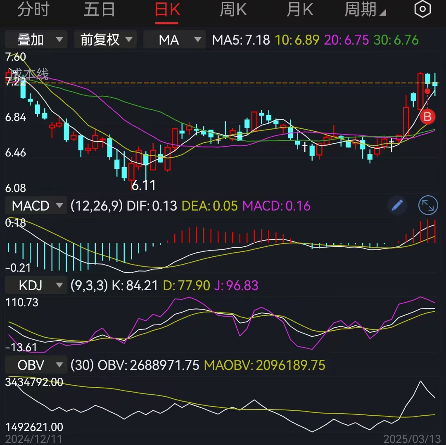The image size is (446, 445).
Task: Open the MA indicator dropdown
Action: click(x=174, y=40)
